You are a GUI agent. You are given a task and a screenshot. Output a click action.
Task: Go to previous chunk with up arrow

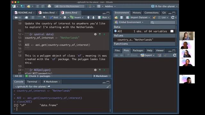pyautogui.click(x=88, y=18)
